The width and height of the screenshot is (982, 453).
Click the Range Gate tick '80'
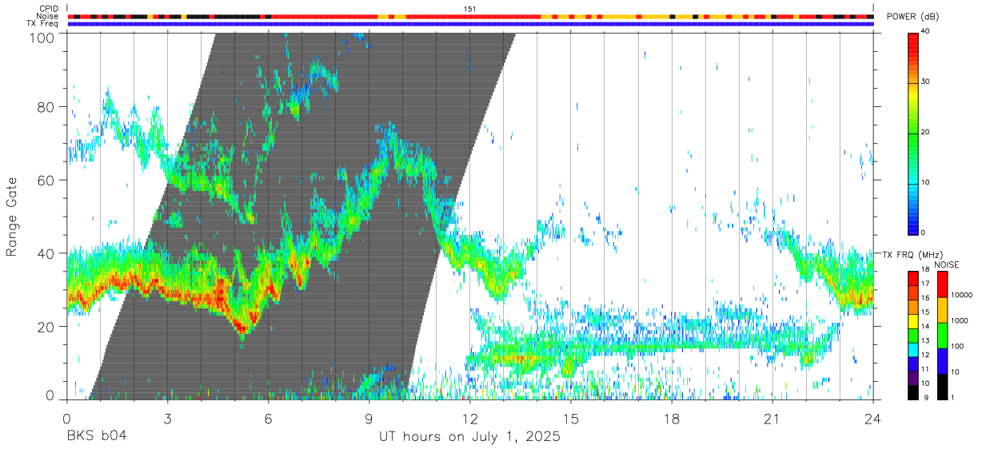click(46, 106)
